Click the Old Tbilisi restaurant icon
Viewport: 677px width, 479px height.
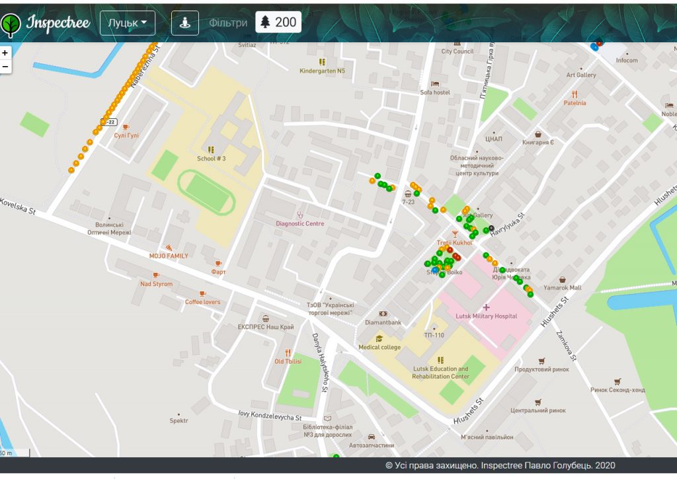(288, 353)
